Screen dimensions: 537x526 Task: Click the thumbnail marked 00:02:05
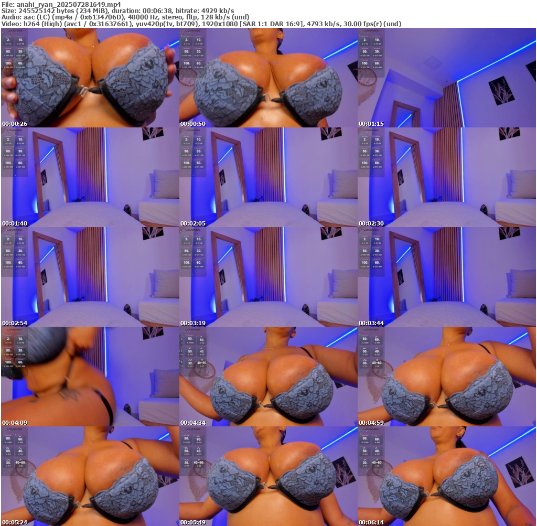click(268, 177)
